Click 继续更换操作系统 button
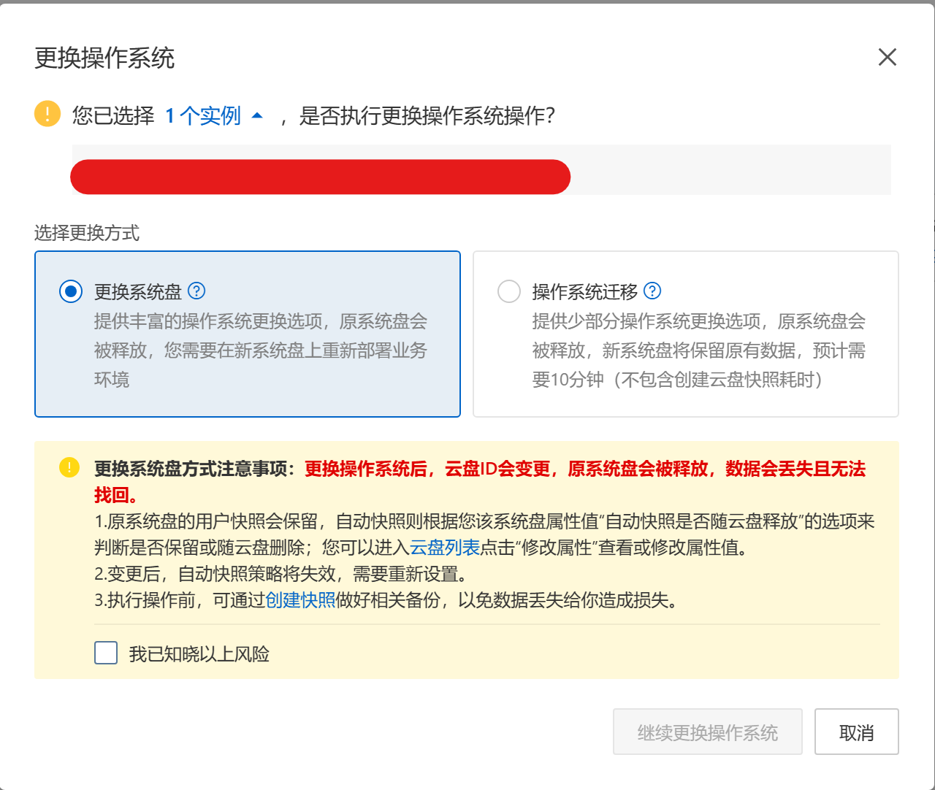The image size is (935, 790). pyautogui.click(x=708, y=732)
